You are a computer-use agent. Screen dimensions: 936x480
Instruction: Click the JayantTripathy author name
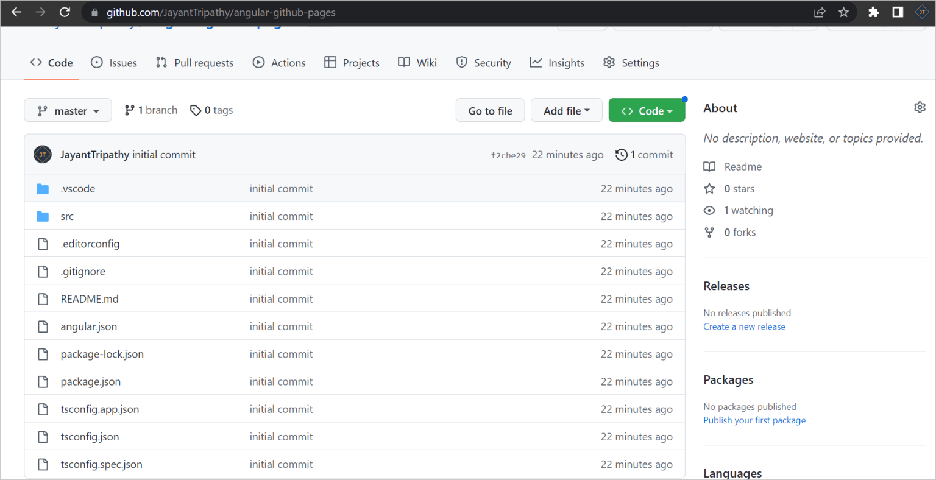(95, 155)
